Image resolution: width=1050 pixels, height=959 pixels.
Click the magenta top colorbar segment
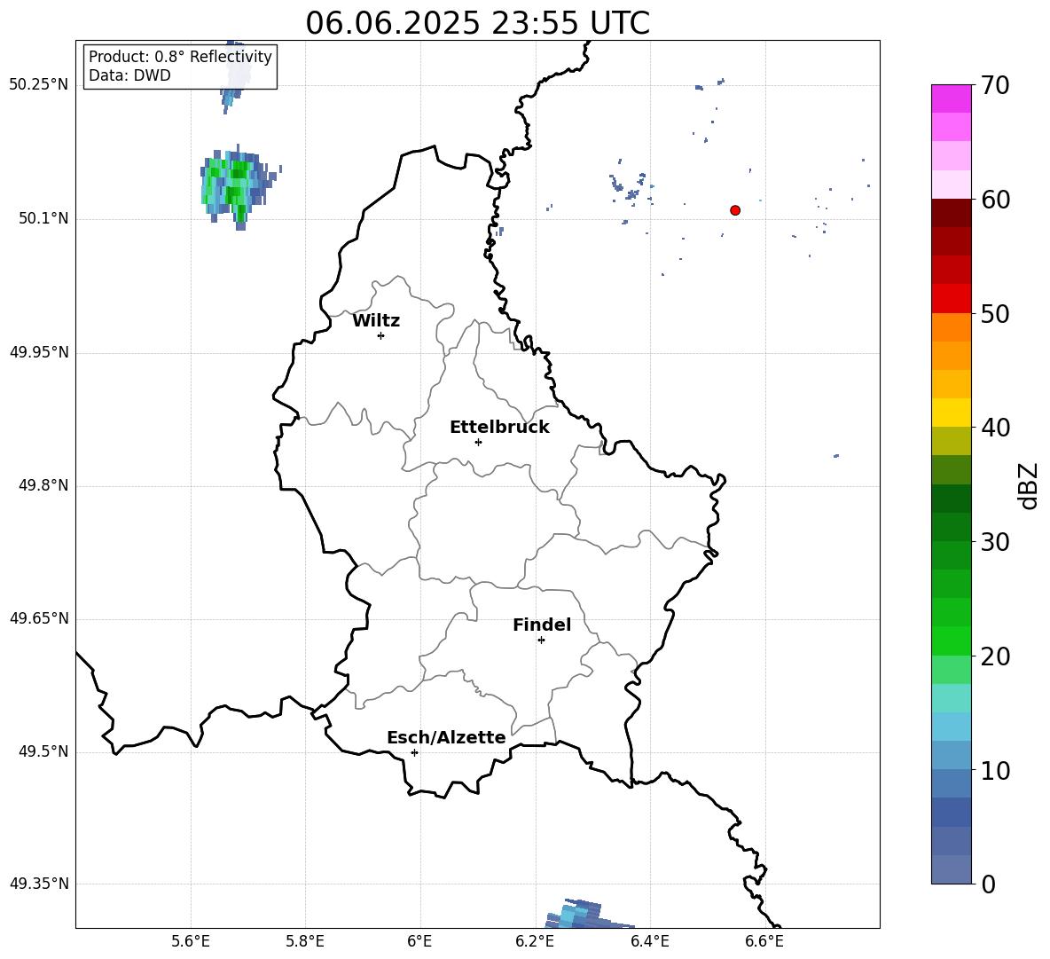tap(951, 98)
